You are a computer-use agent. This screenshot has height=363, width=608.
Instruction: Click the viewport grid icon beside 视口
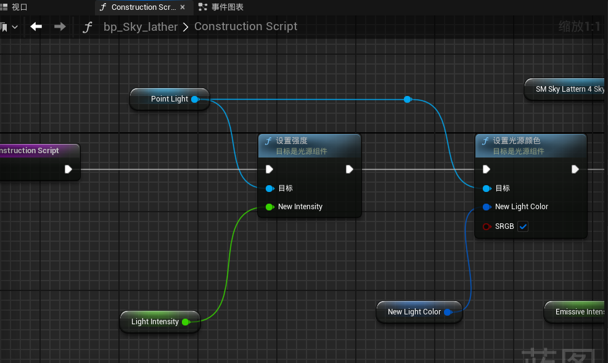point(4,7)
